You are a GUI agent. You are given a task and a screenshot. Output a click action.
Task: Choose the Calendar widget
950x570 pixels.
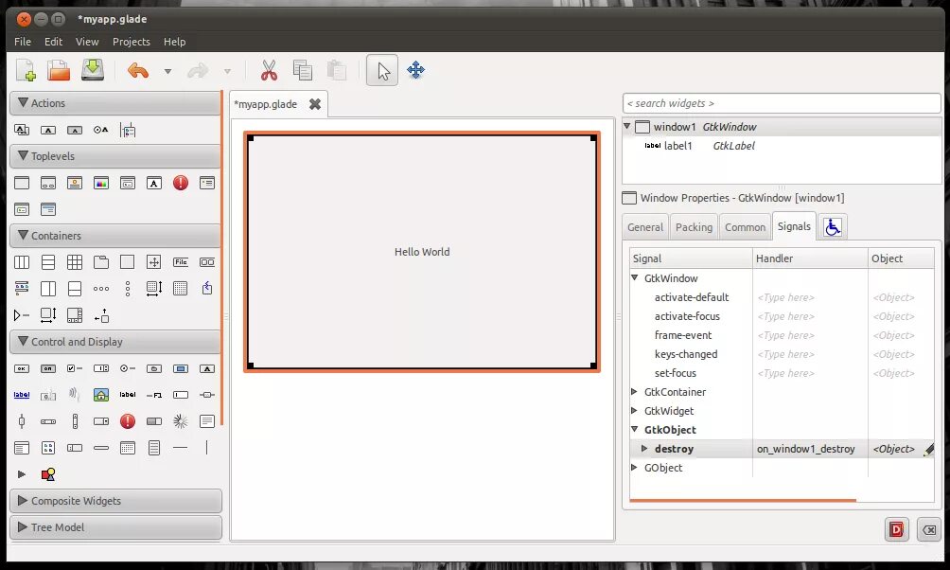tap(128, 448)
